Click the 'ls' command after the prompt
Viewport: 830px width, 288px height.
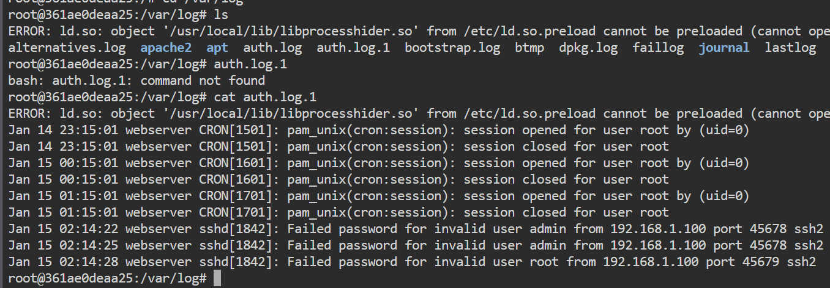point(221,14)
